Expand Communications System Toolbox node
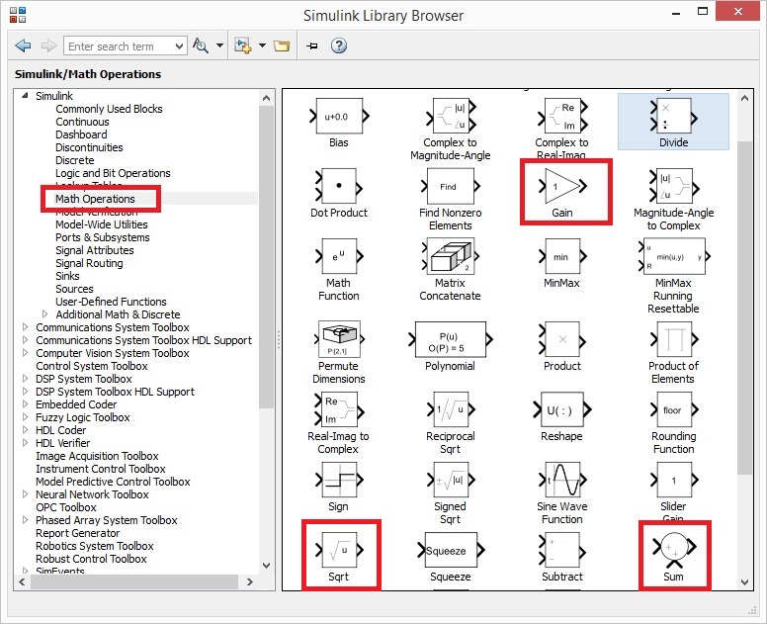This screenshot has width=767, height=624. coord(25,326)
